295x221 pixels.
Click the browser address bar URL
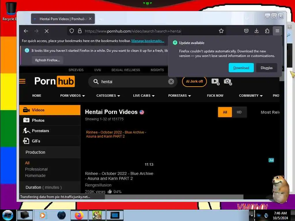(x=133, y=31)
